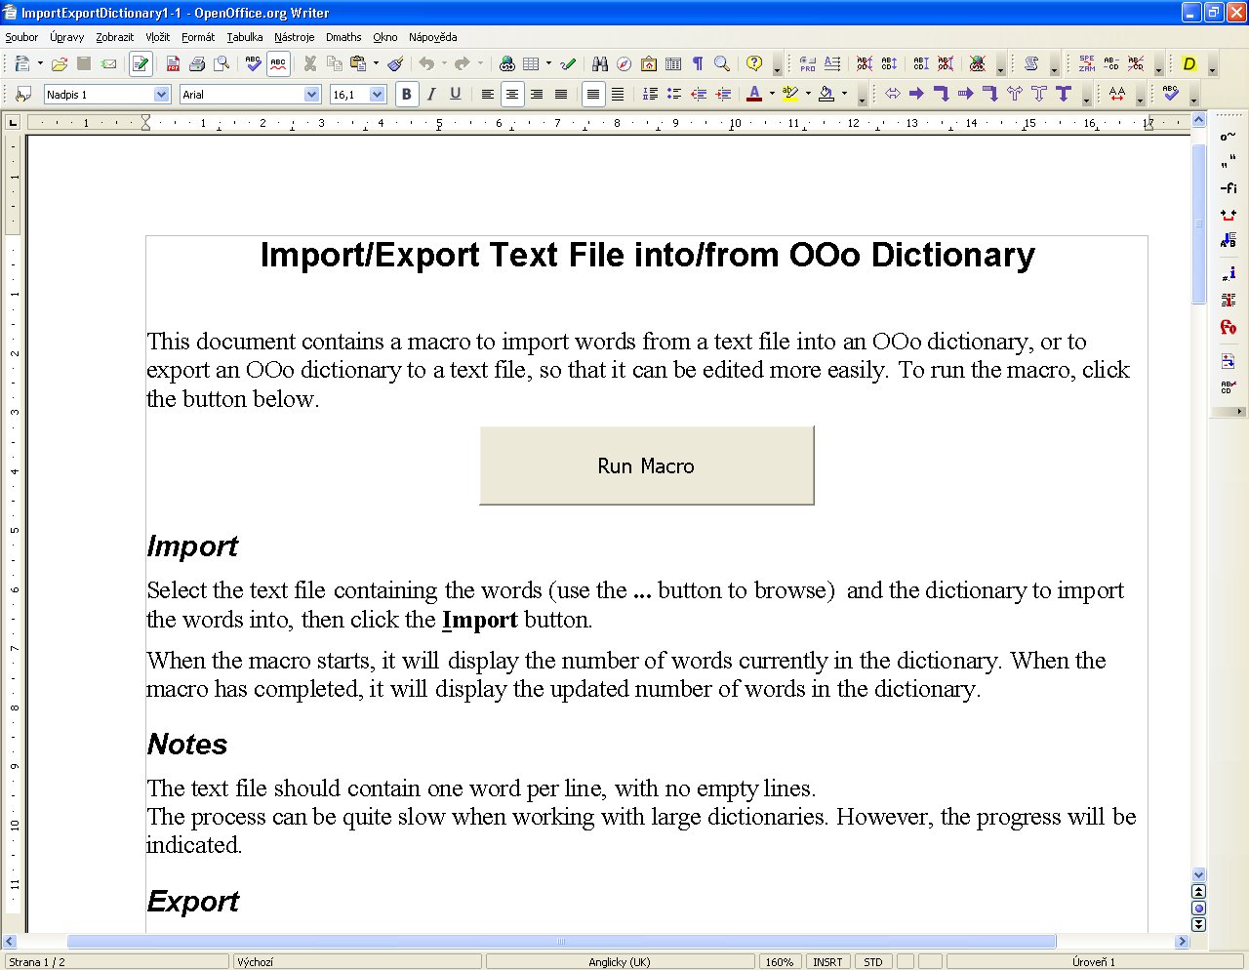This screenshot has width=1249, height=970.
Task: Open the Formát menu
Action: [x=198, y=37]
